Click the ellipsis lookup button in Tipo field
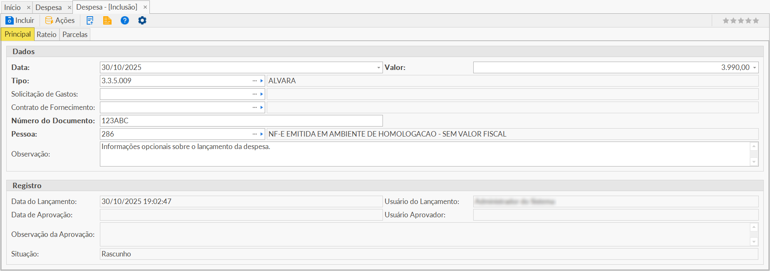This screenshot has height=271, width=770. (x=255, y=81)
